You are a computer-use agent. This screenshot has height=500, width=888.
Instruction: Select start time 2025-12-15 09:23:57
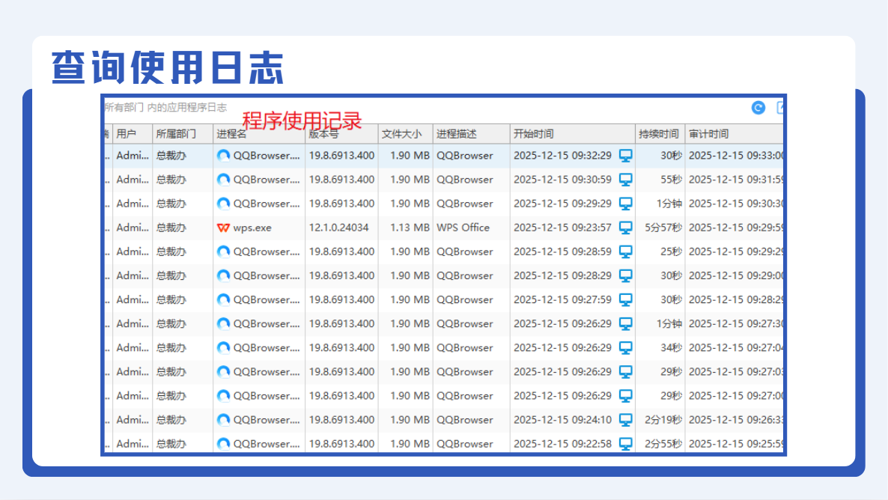pos(562,228)
